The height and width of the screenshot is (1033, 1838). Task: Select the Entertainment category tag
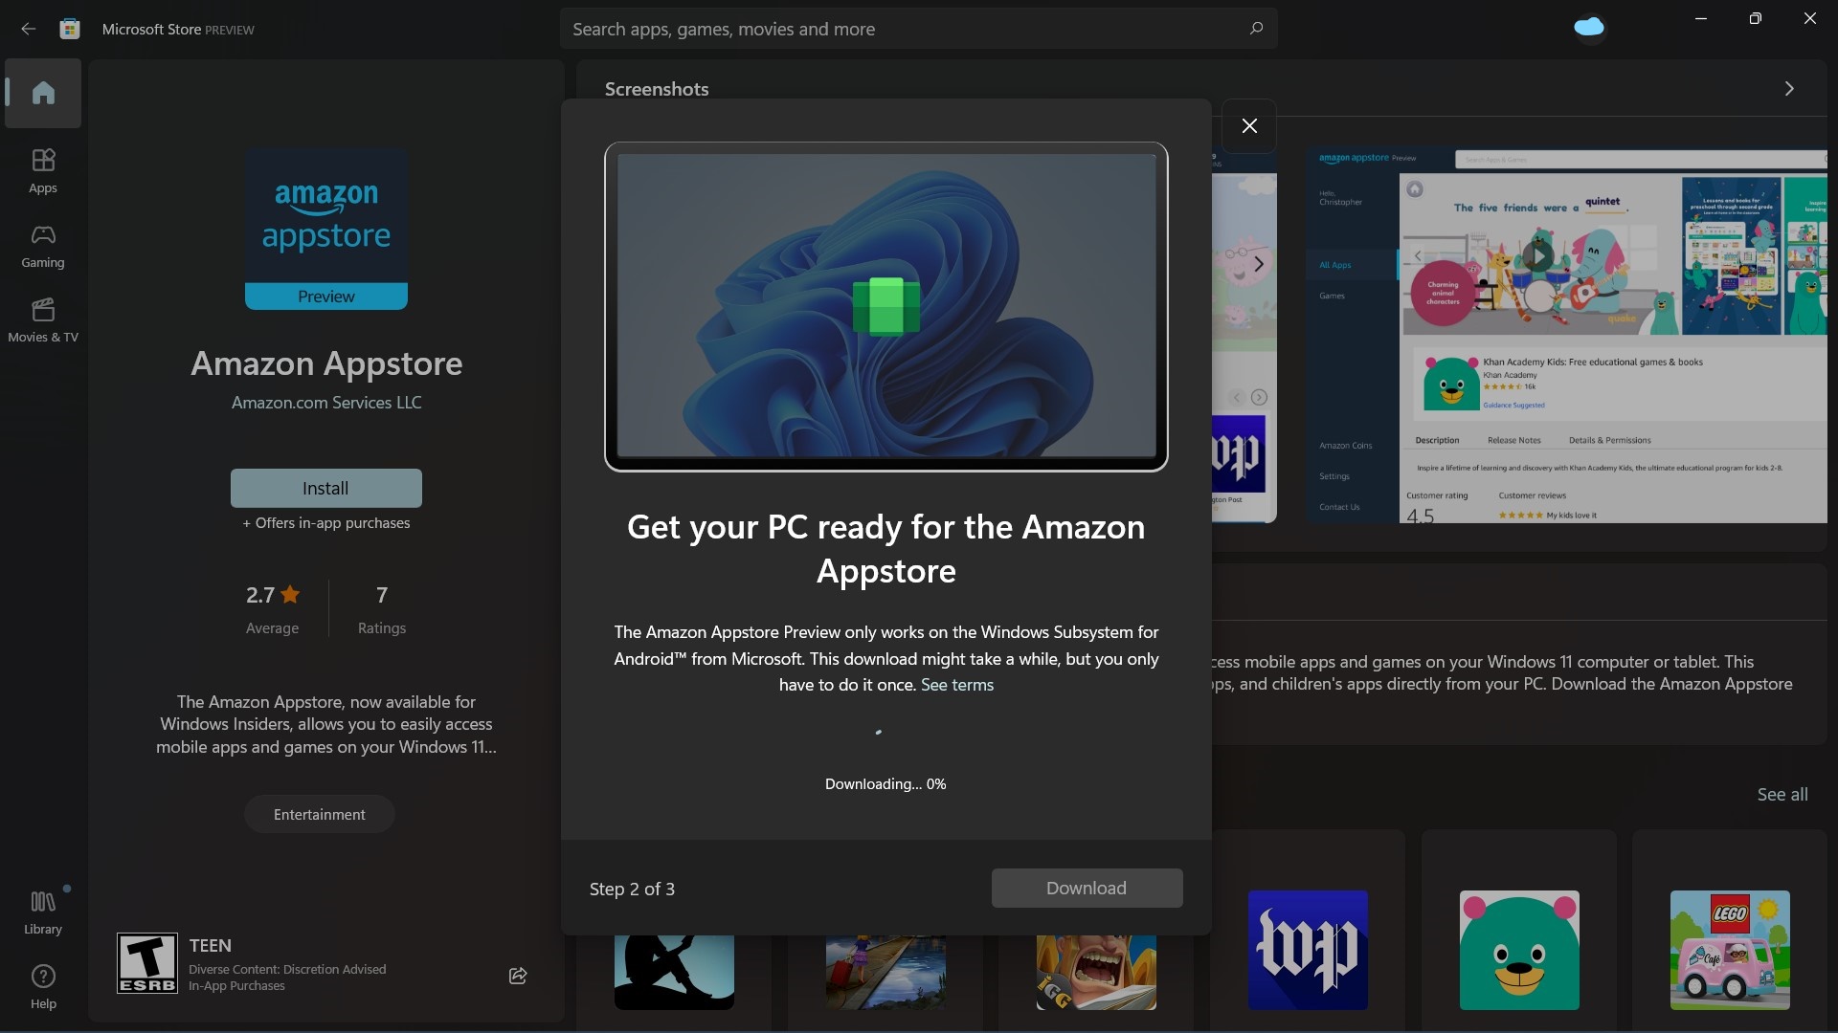[319, 814]
